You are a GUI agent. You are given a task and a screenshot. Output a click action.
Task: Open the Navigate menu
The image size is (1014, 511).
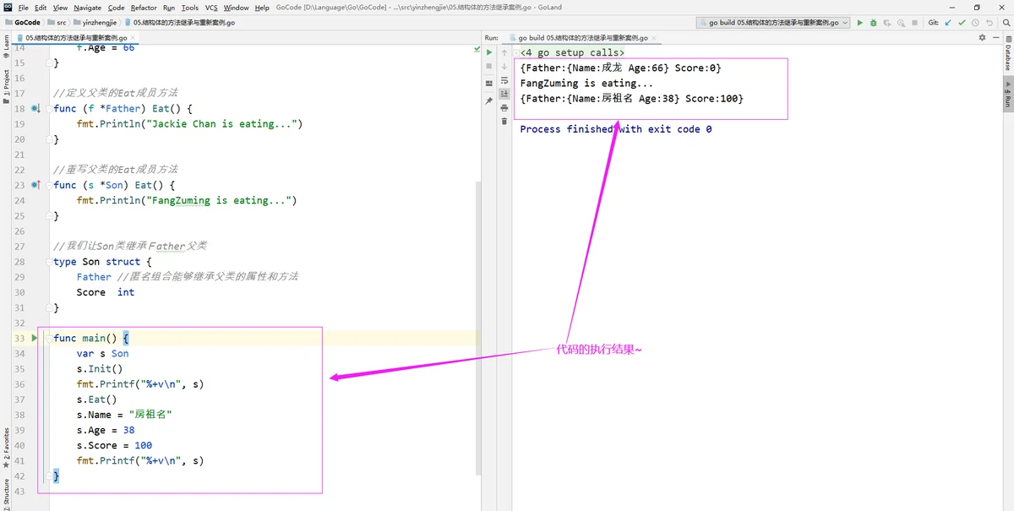87,8
